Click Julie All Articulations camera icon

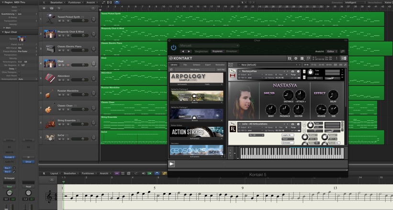(292, 124)
